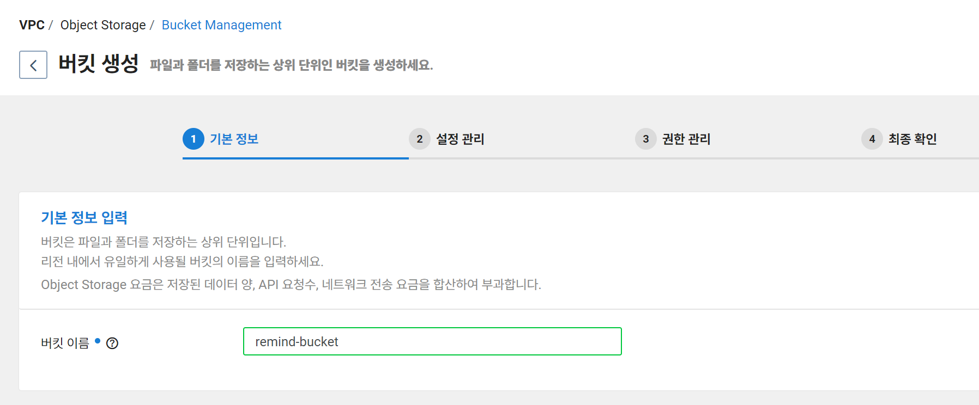Click the step 3 numbered circle icon
The height and width of the screenshot is (405, 979).
pyautogui.click(x=645, y=139)
